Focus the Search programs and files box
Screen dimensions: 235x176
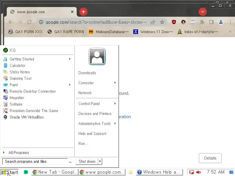pos(35,161)
